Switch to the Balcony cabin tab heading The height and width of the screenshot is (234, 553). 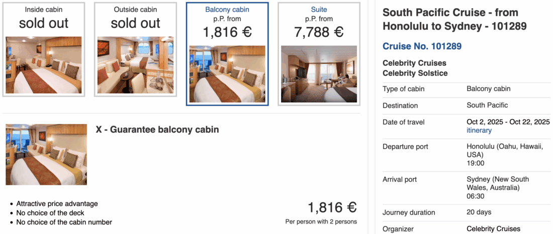point(227,10)
